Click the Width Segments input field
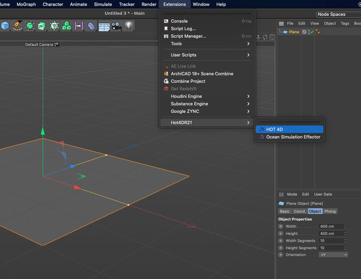This screenshot has height=279, width=361. [x=330, y=241]
